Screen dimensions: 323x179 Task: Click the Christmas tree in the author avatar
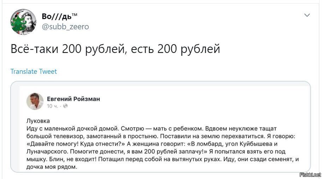point(18,23)
